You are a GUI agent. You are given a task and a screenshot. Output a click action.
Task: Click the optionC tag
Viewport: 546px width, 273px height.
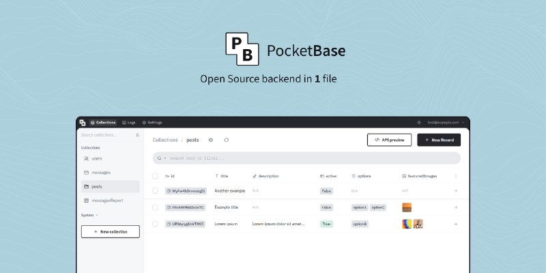coord(378,207)
